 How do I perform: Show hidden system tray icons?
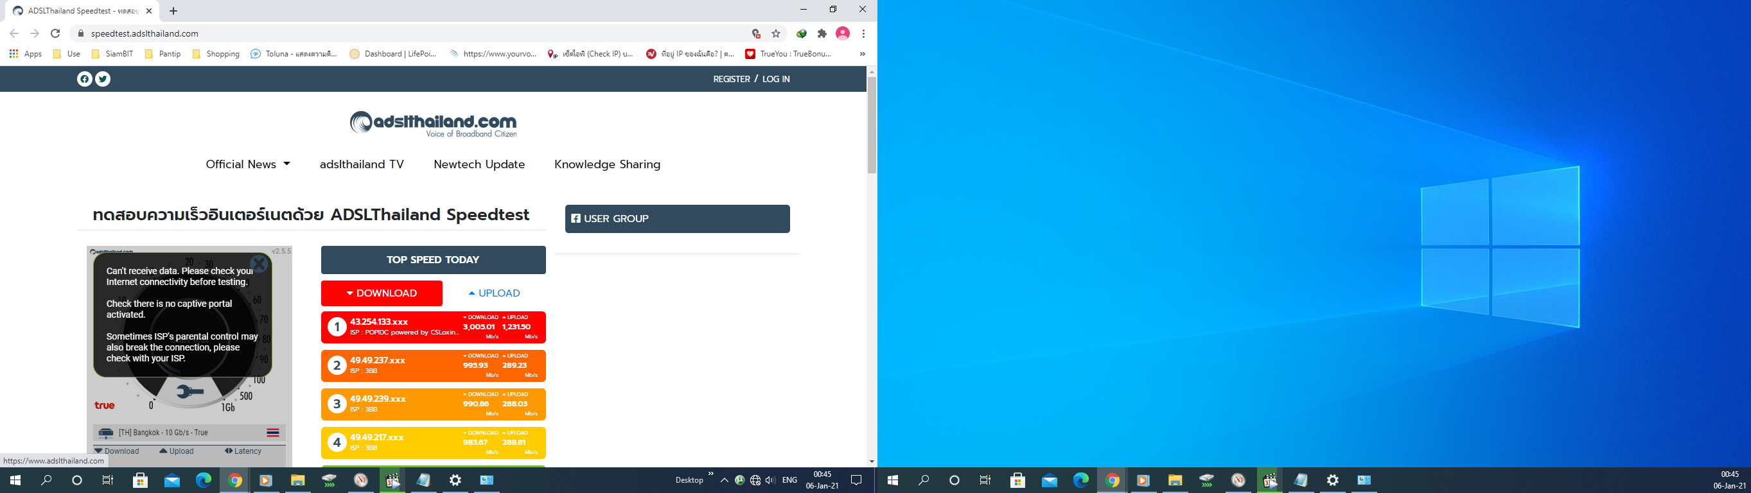pyautogui.click(x=725, y=480)
